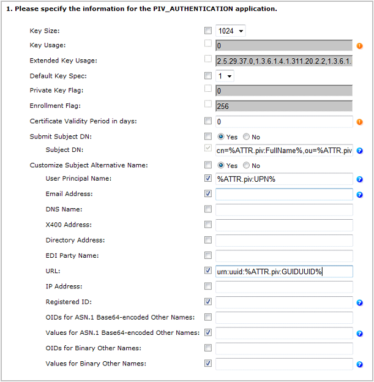Screen dimensions: 374x382
Task: Click the URL field with urn:uuid value
Action: (284, 271)
